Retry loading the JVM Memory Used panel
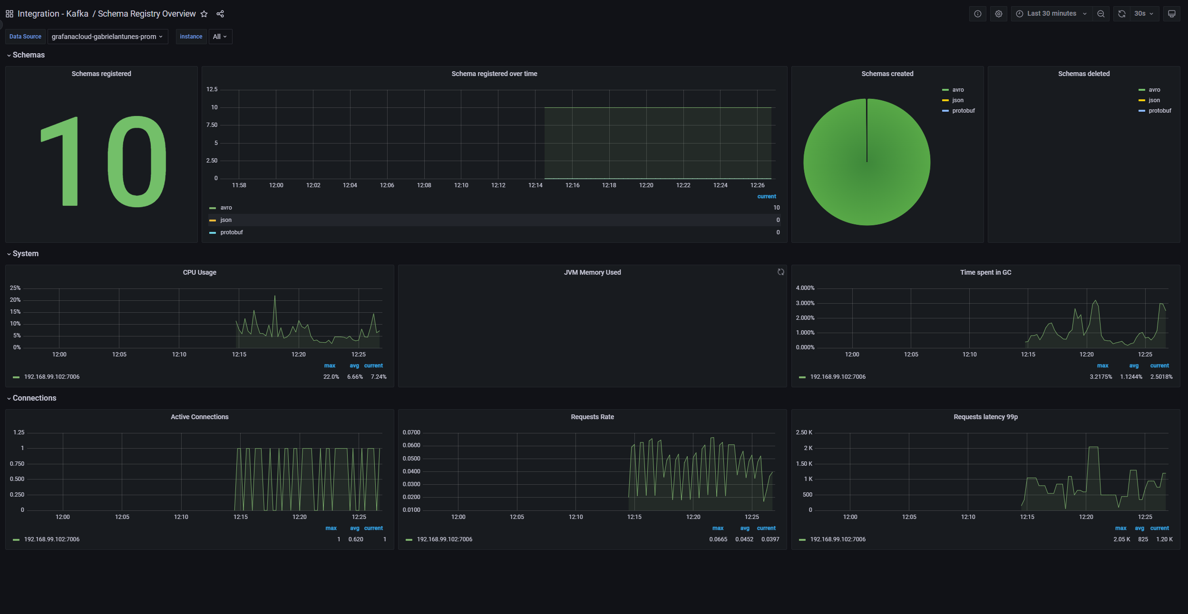Image resolution: width=1188 pixels, height=614 pixels. click(780, 272)
